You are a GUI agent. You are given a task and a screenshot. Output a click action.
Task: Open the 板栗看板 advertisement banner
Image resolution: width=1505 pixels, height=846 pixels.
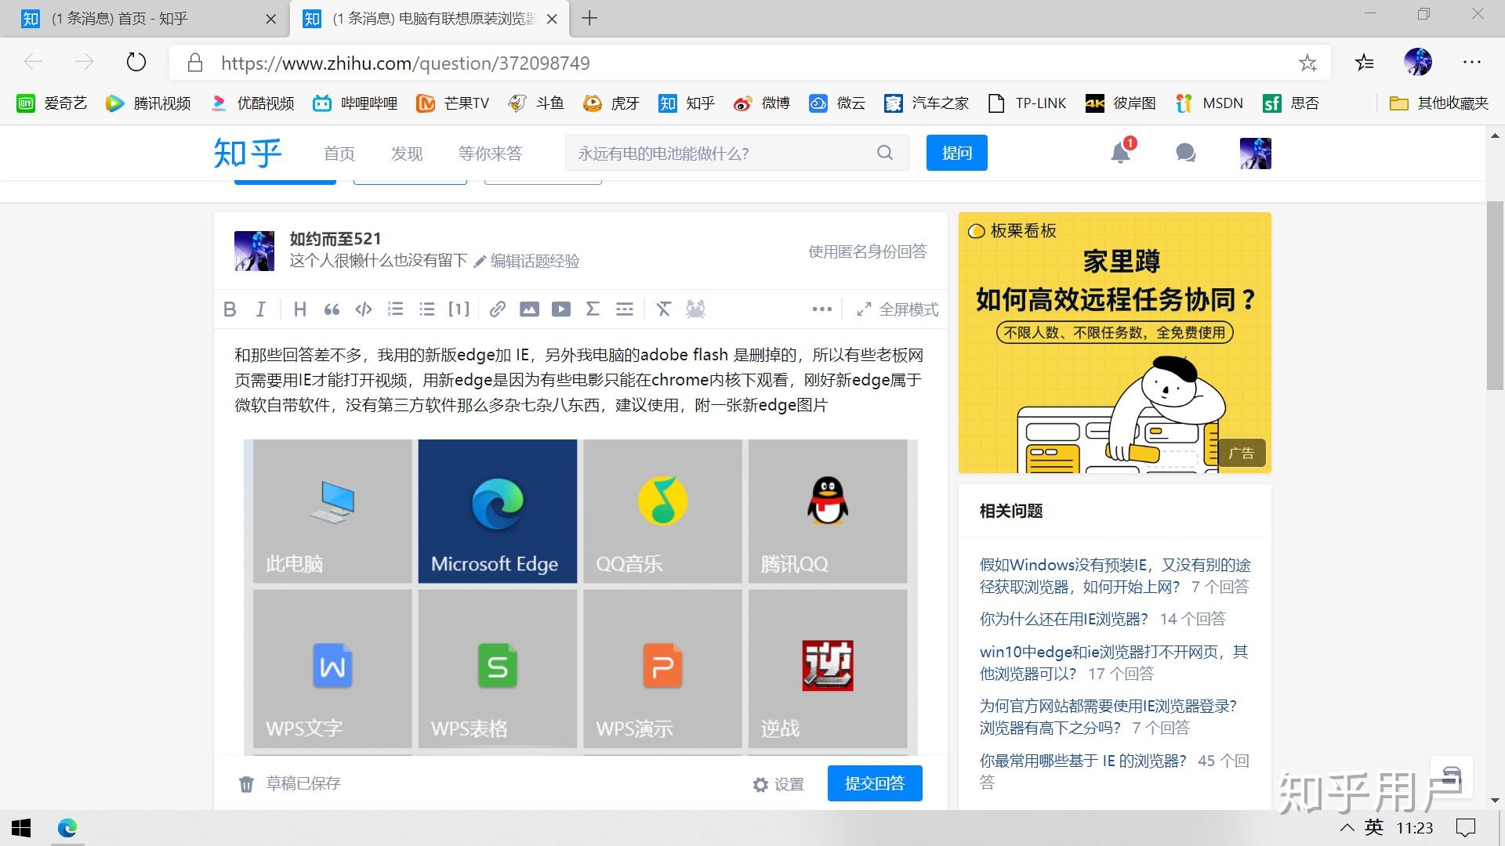[x=1115, y=342]
